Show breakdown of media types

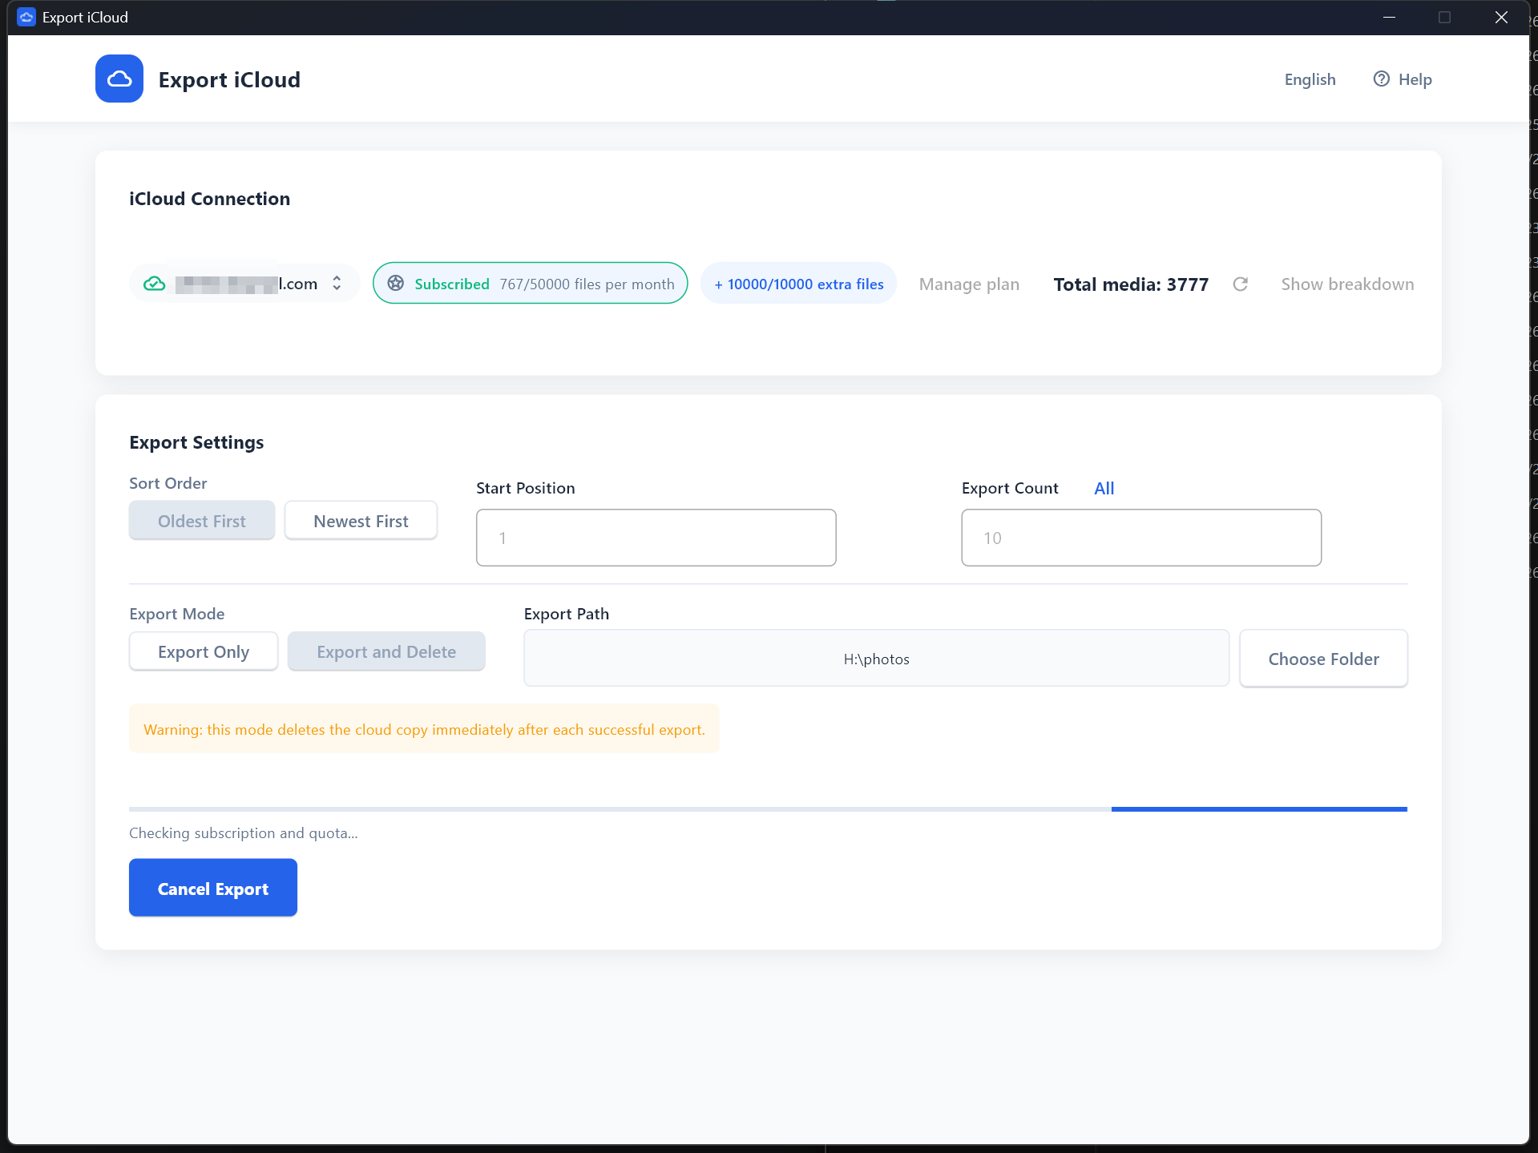(1347, 284)
